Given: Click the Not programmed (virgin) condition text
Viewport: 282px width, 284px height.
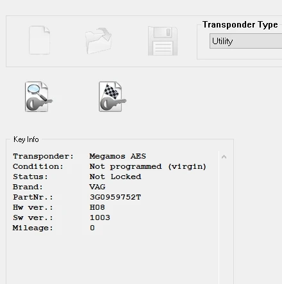Looking at the screenshot, I should pyautogui.click(x=148, y=166).
